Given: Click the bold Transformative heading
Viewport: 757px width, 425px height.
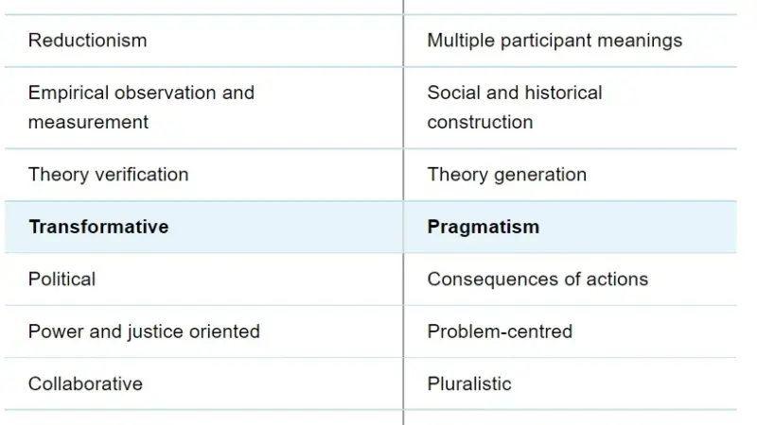Looking at the screenshot, I should (98, 227).
